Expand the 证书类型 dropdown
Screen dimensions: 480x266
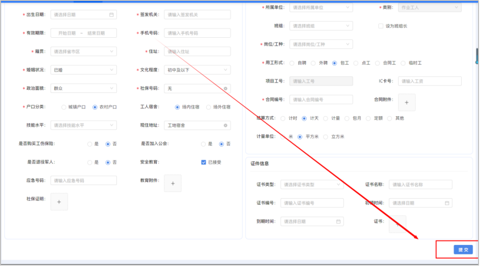click(x=312, y=185)
